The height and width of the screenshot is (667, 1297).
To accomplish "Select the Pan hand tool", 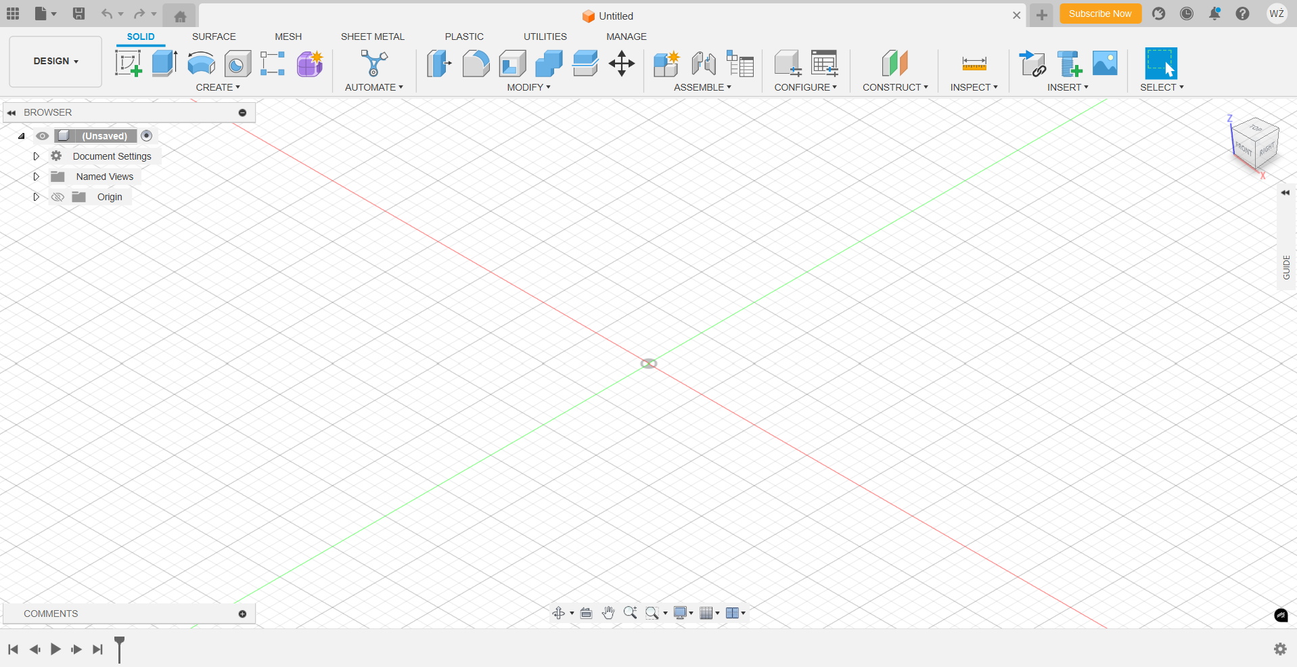I will (x=608, y=613).
